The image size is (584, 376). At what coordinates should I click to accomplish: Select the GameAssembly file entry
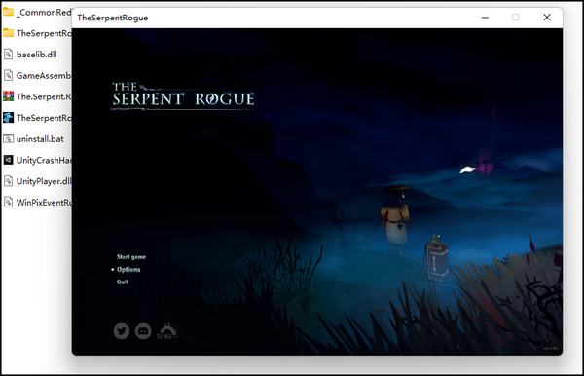click(37, 76)
